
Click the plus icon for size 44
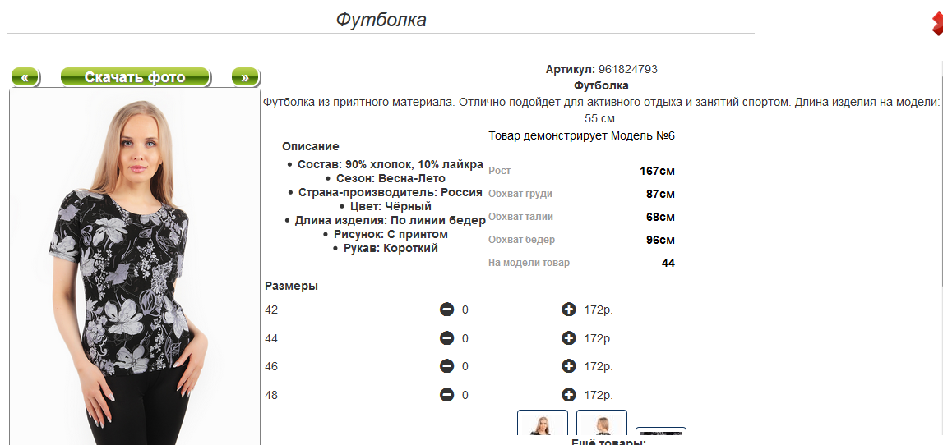[x=569, y=339]
